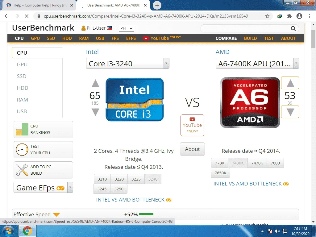Click the page vertical scrollbar thumb
Image resolution: width=316 pixels, height=237 pixels.
pos(313,39)
